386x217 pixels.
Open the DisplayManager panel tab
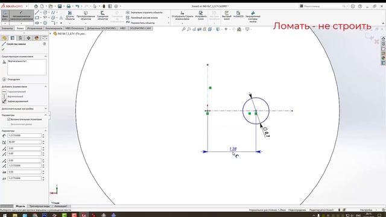36,38
